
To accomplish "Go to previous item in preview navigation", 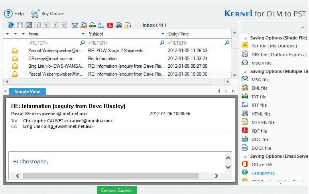I will 218,91.
